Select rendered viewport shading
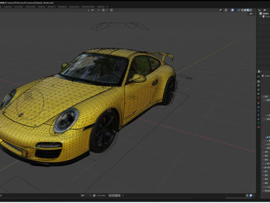The image size is (270, 203). [251, 10]
